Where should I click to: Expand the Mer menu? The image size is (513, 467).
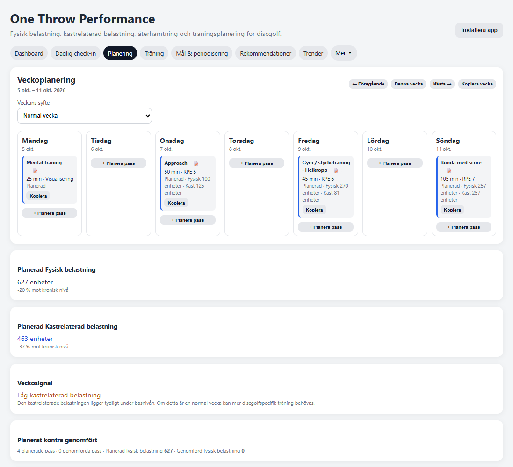click(x=344, y=53)
